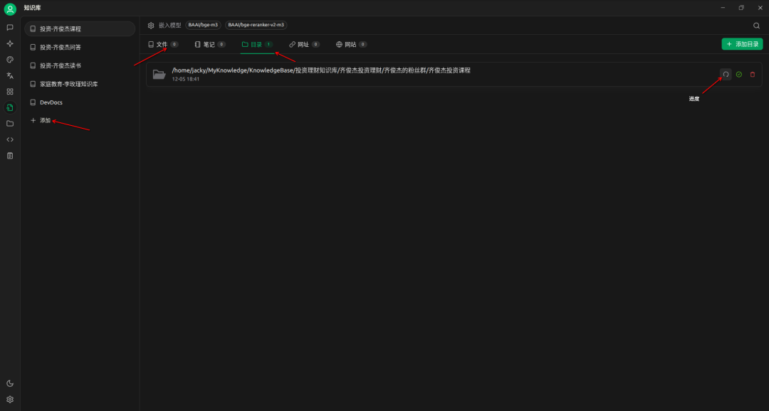Viewport: 769px width, 411px height.
Task: Open knowledge base settings gear beside 嵌入模型
Action: point(151,25)
